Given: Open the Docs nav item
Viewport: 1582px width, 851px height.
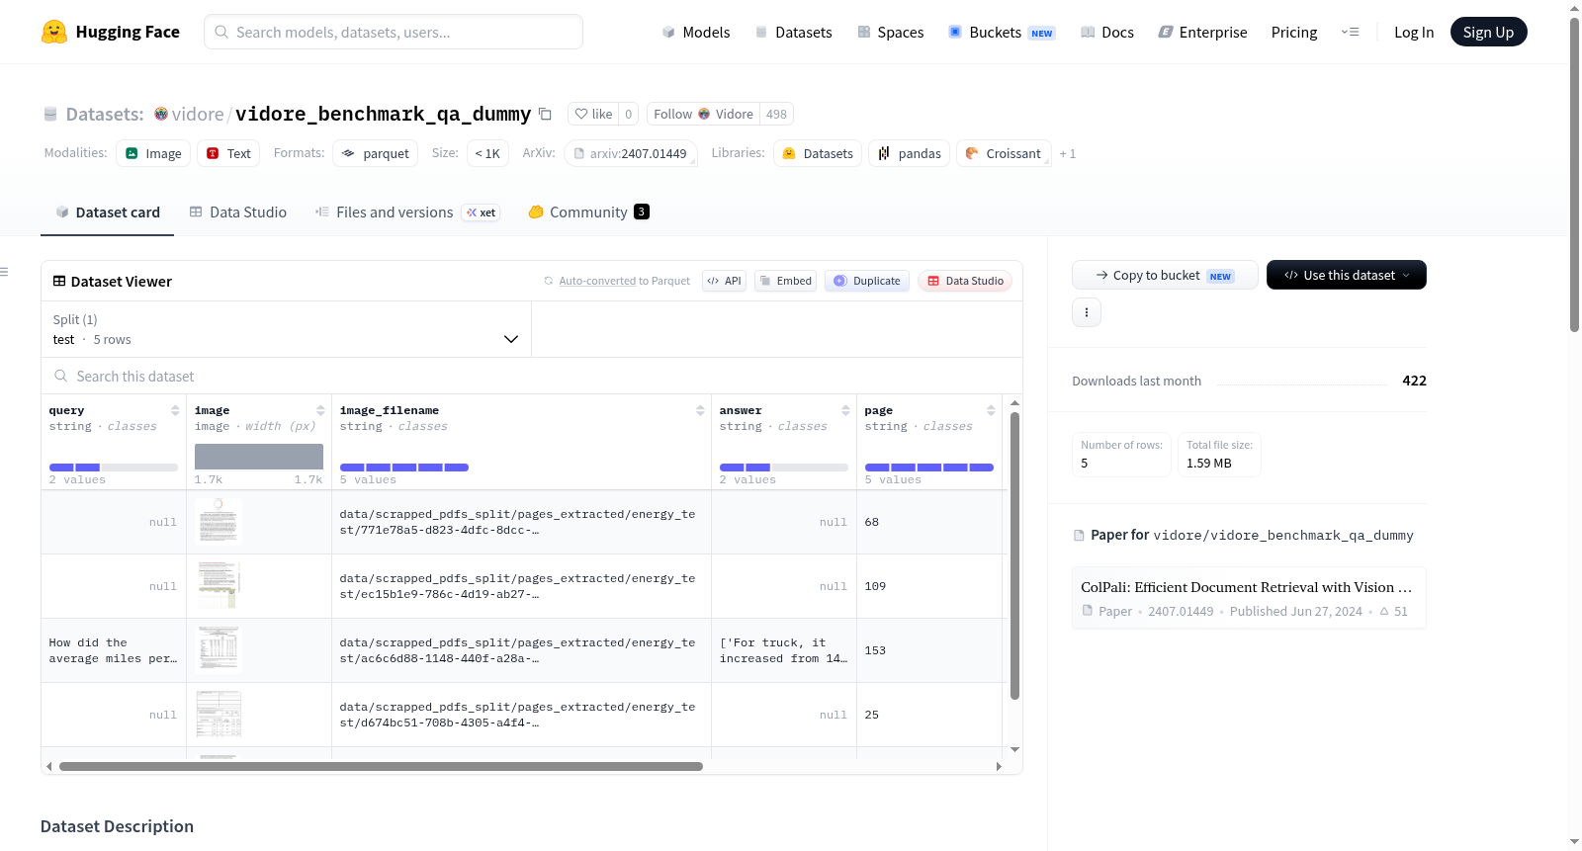Looking at the screenshot, I should click(1107, 32).
